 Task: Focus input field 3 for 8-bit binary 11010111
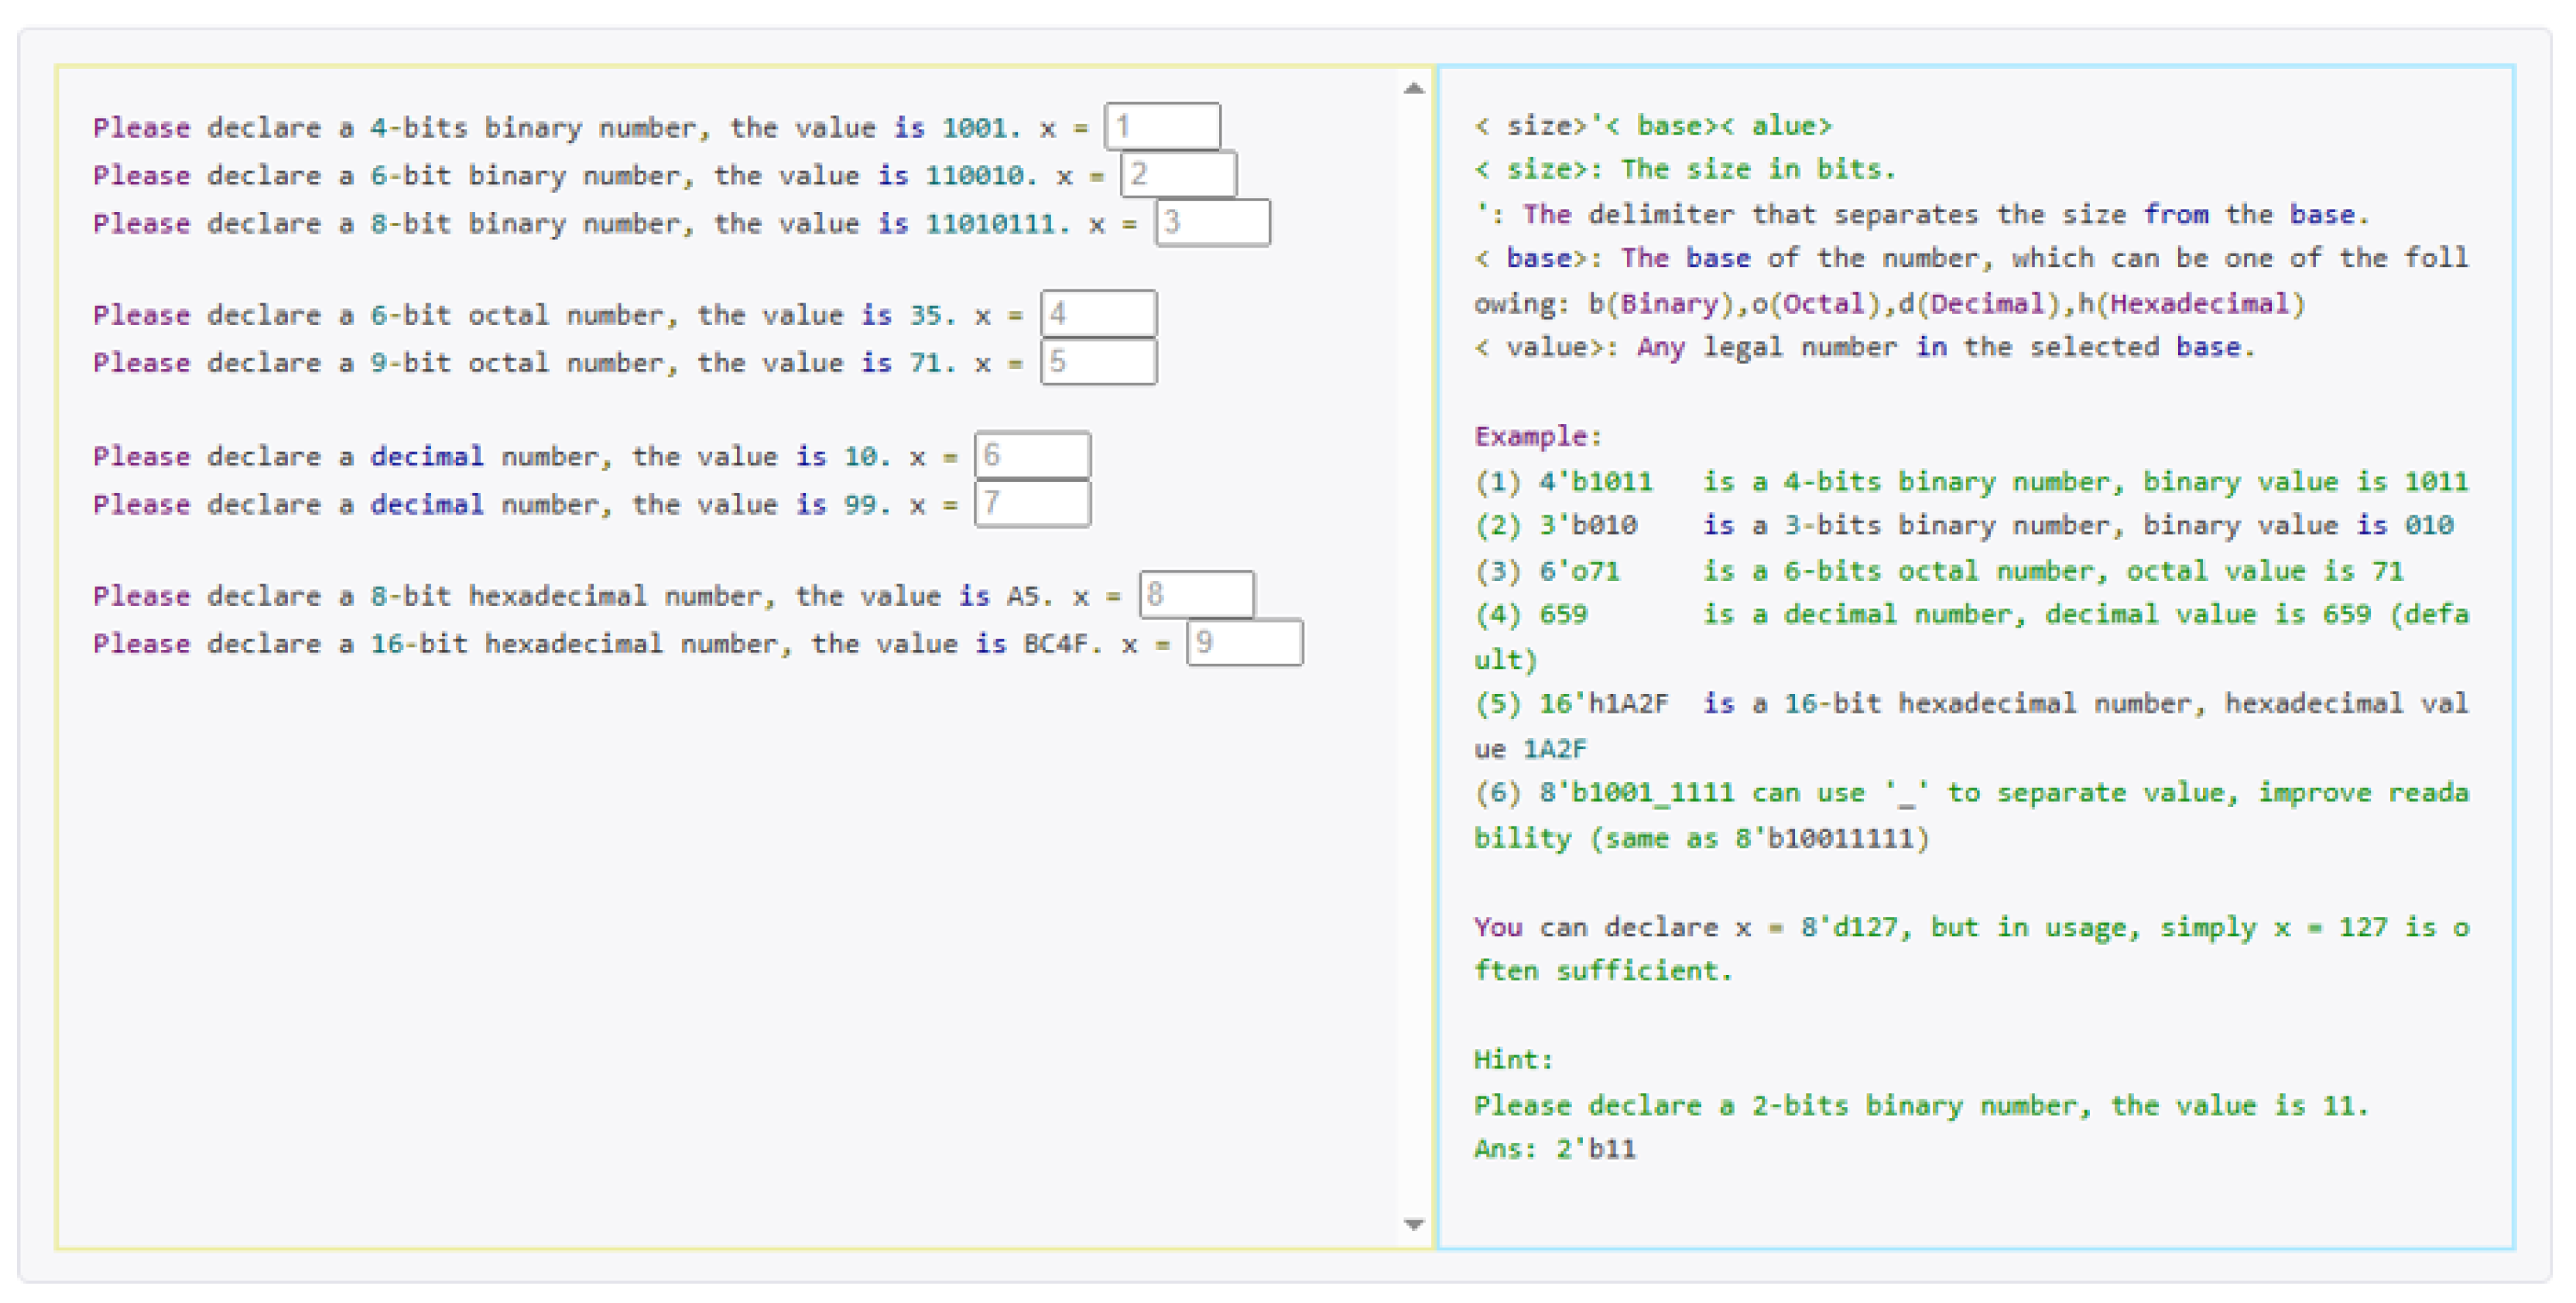pos(1212,222)
